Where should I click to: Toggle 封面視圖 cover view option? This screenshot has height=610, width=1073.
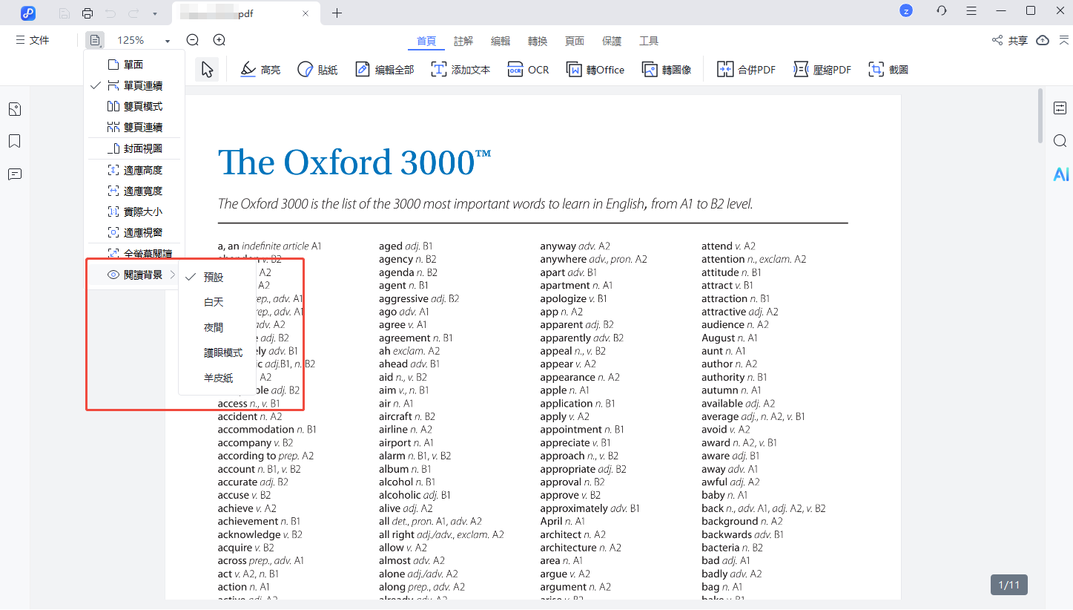tap(134, 148)
